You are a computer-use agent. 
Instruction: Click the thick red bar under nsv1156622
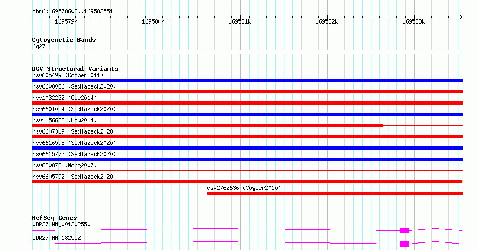208,126
